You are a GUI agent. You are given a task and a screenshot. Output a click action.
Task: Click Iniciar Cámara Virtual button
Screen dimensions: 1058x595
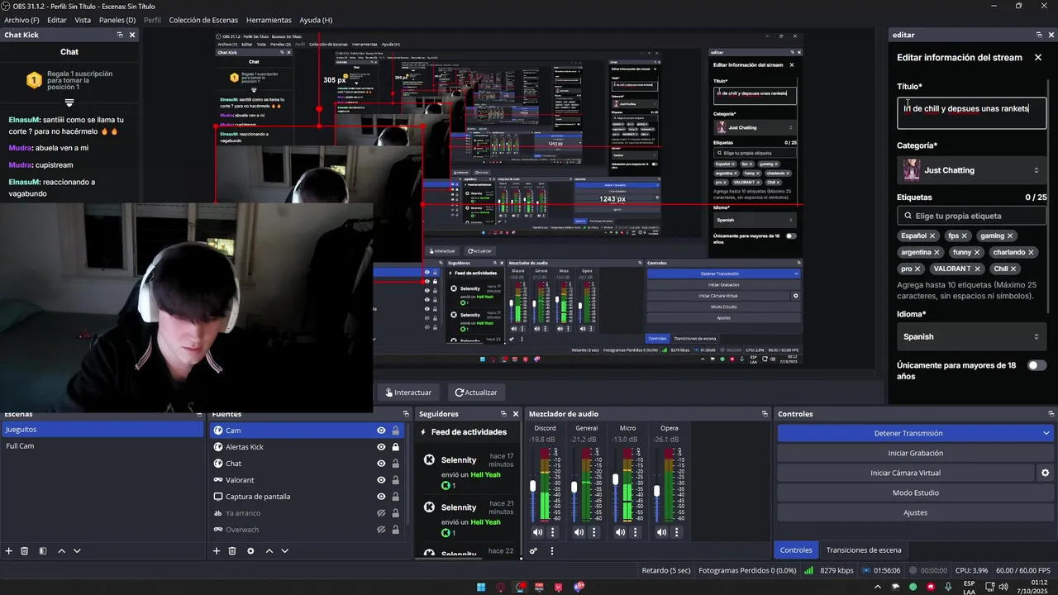[x=905, y=473]
